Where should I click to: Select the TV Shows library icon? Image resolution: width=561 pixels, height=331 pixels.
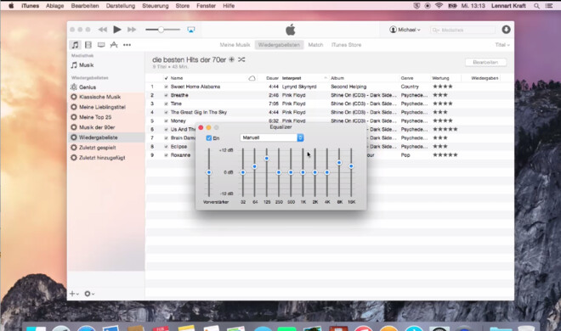pos(101,45)
